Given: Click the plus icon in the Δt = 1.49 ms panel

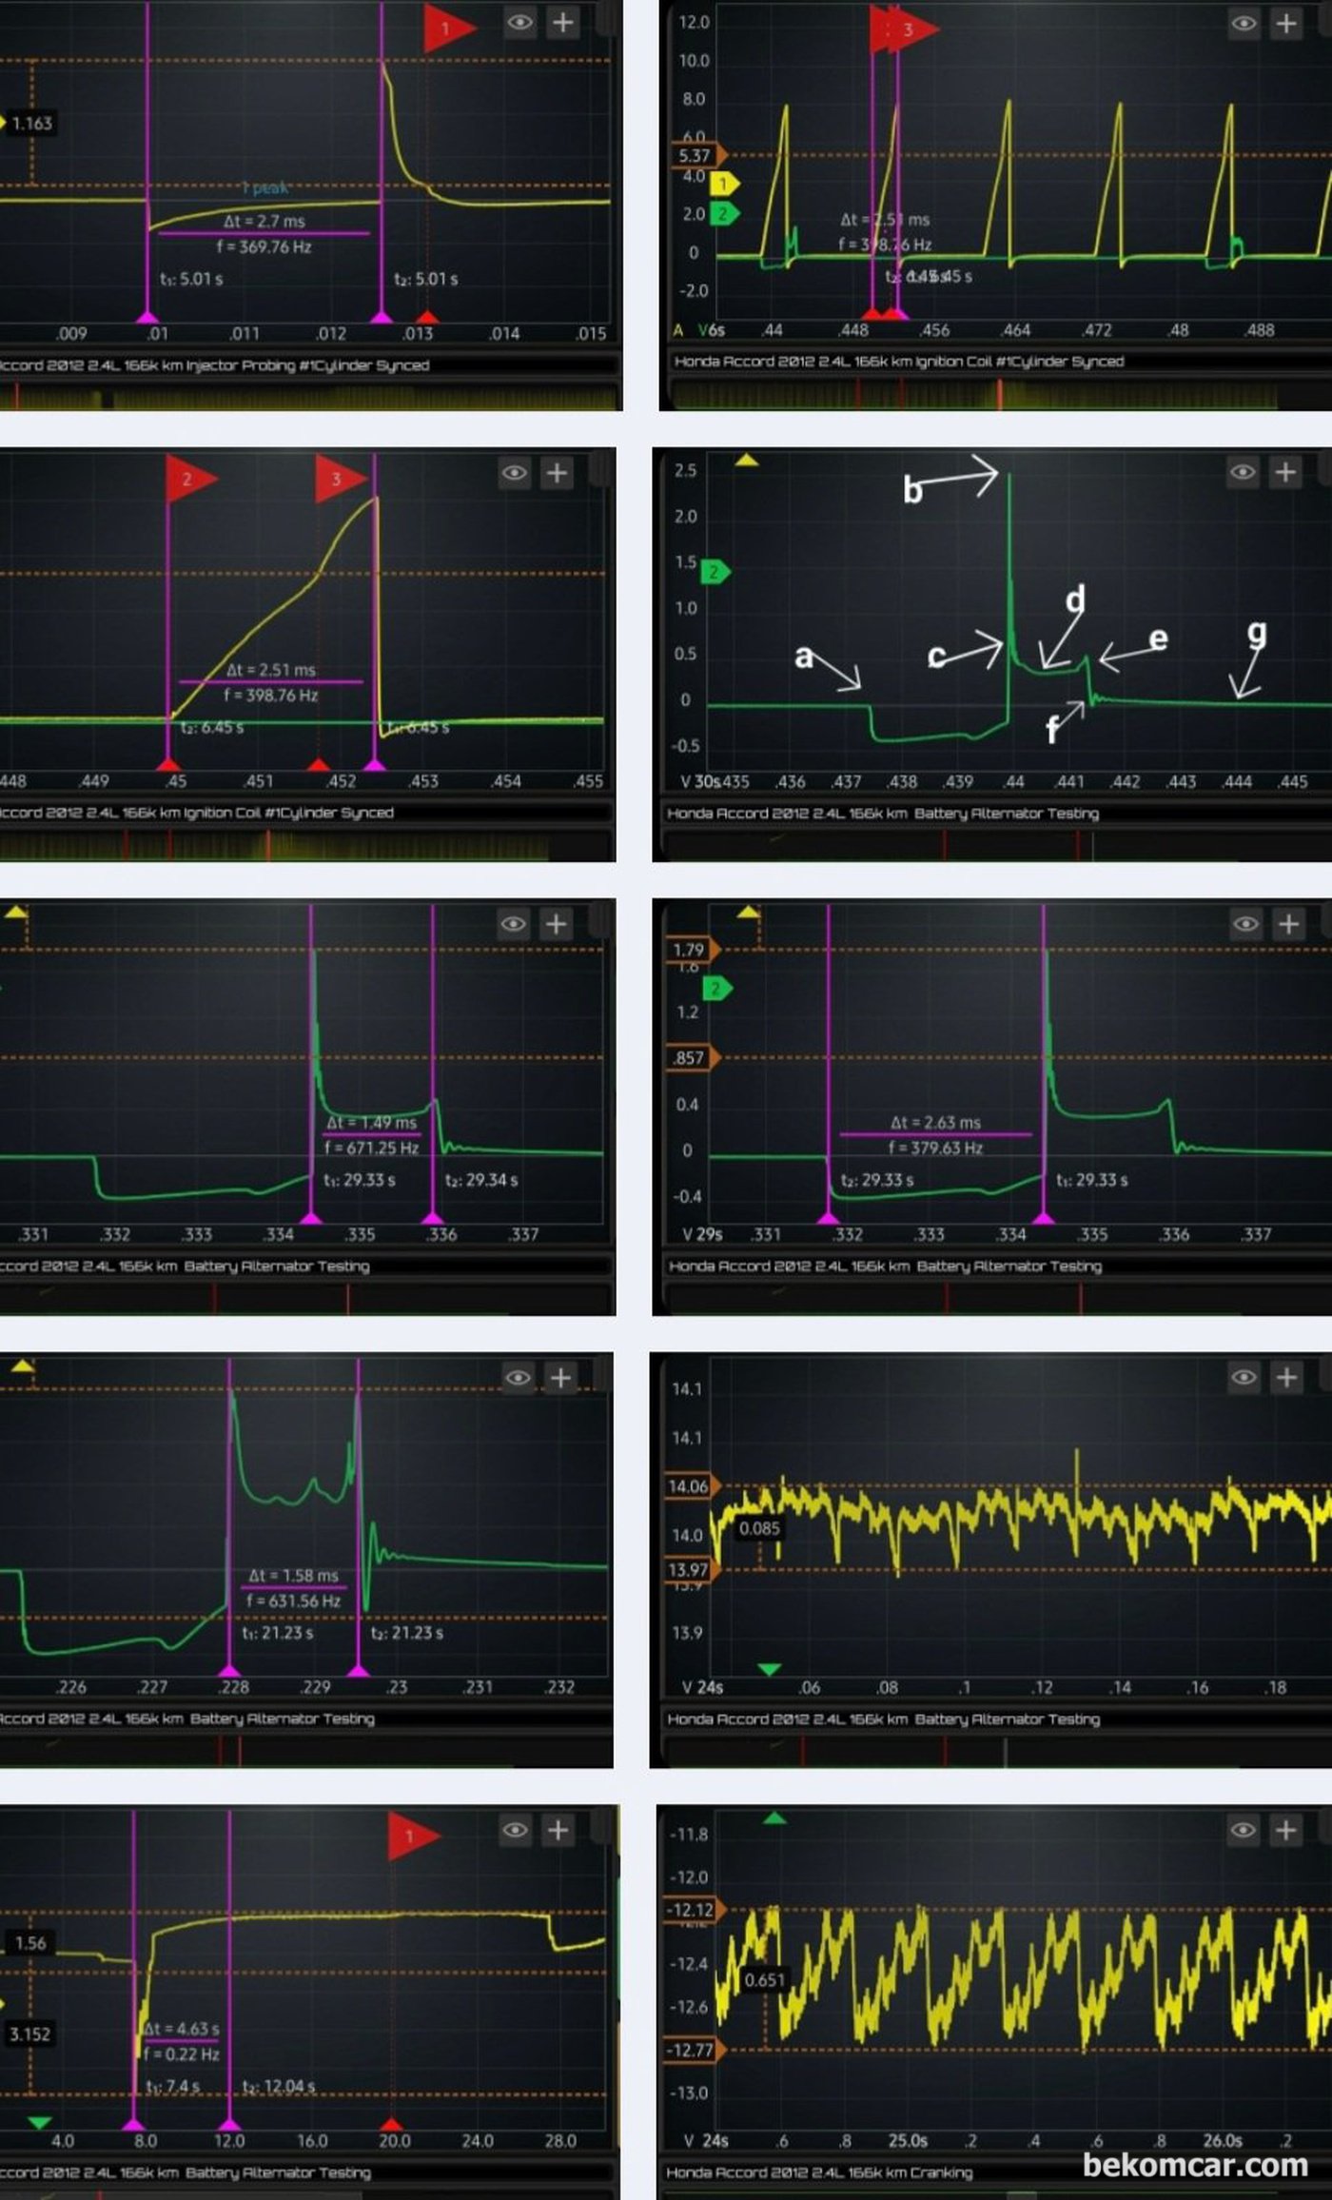Looking at the screenshot, I should click(x=556, y=924).
